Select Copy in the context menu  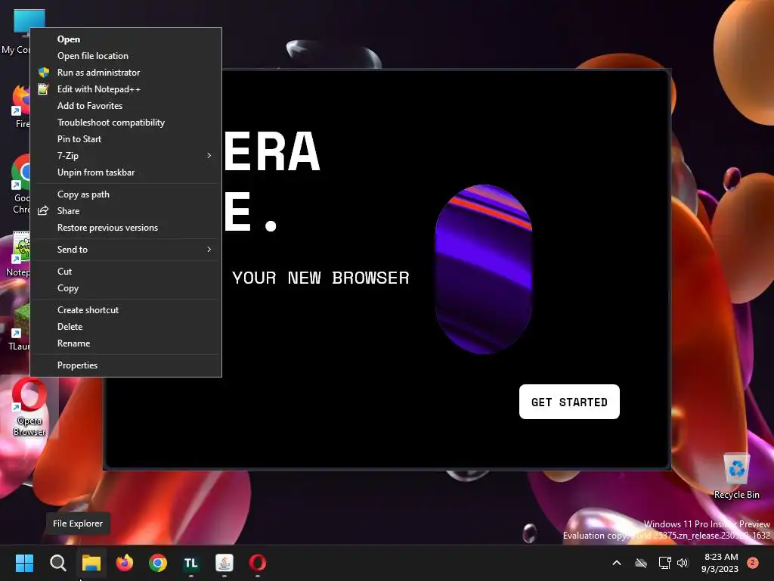(126, 288)
